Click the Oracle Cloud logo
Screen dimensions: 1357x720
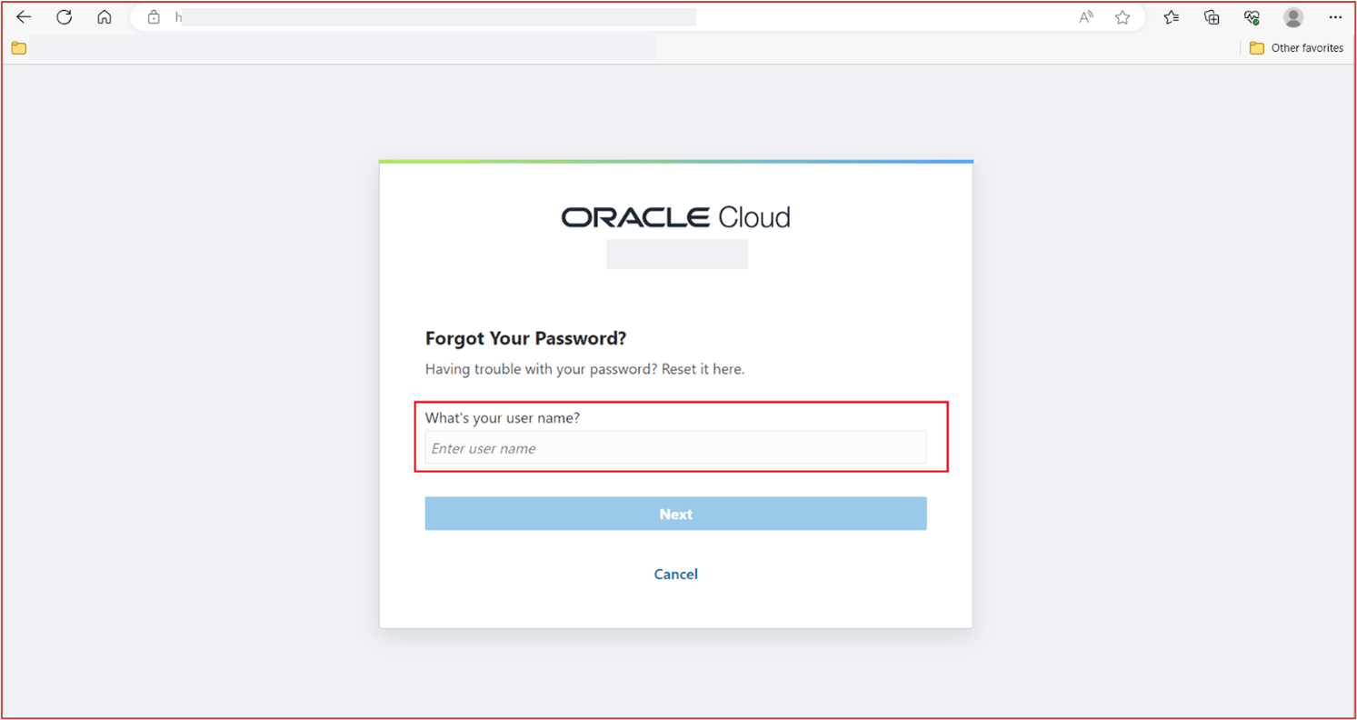coord(675,215)
